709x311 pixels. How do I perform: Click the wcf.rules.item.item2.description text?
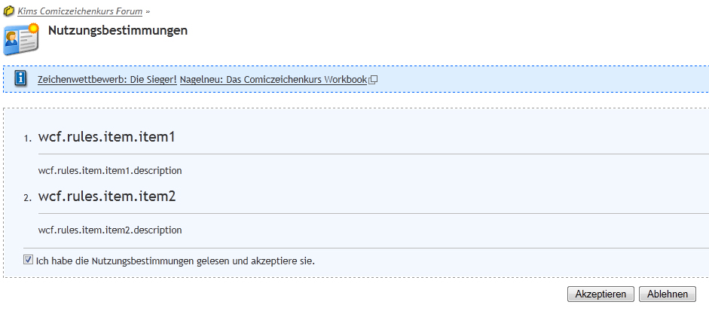pyautogui.click(x=110, y=230)
